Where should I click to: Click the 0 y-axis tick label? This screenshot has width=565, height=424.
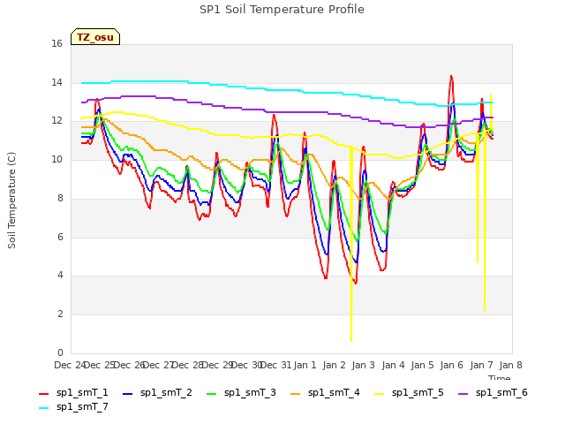[60, 352]
